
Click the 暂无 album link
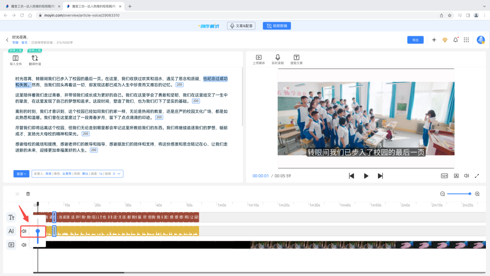24,43
